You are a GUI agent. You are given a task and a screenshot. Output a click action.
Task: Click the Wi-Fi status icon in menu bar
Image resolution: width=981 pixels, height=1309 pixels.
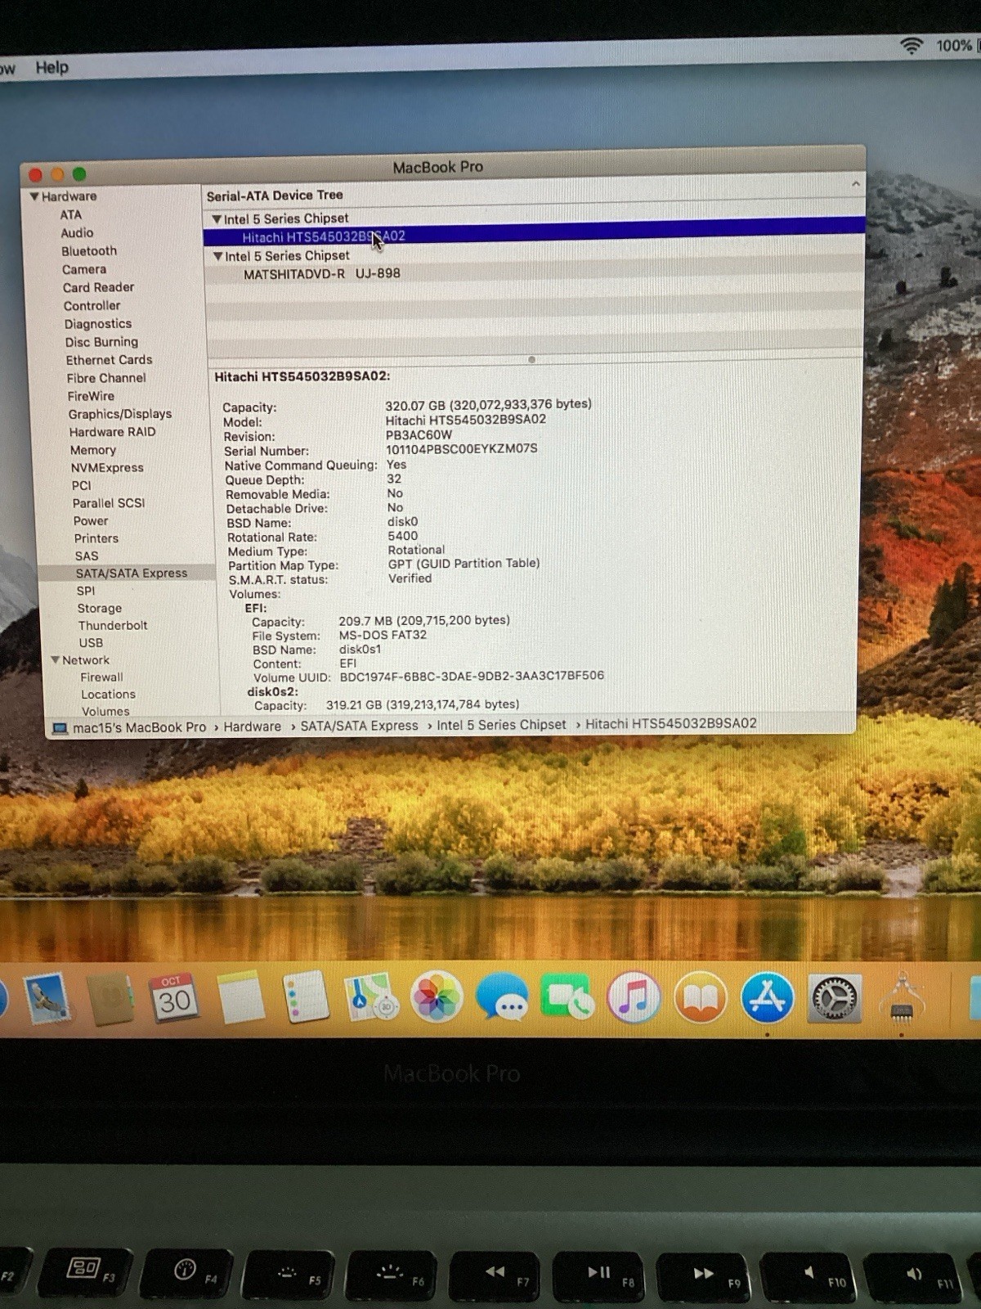point(912,46)
